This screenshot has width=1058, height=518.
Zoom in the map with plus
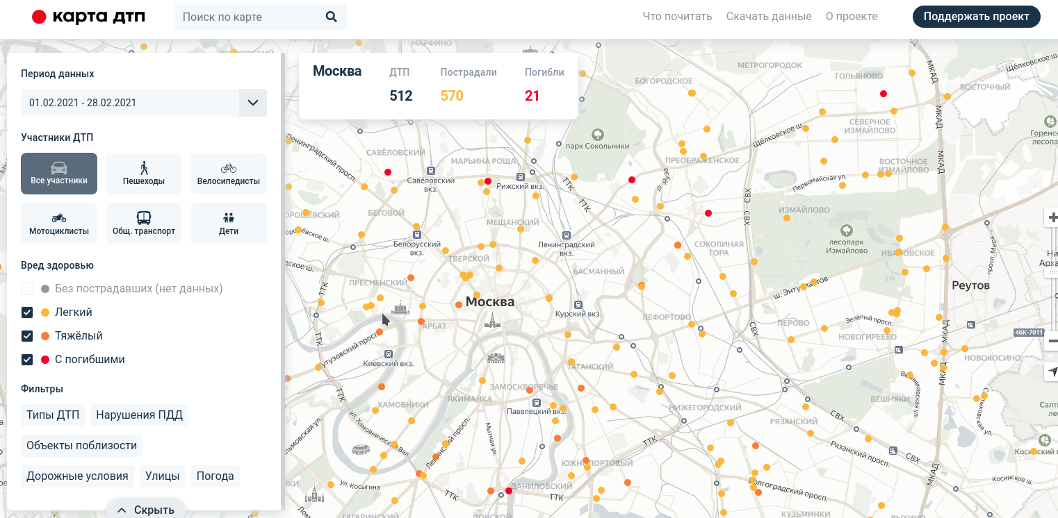tap(1052, 218)
